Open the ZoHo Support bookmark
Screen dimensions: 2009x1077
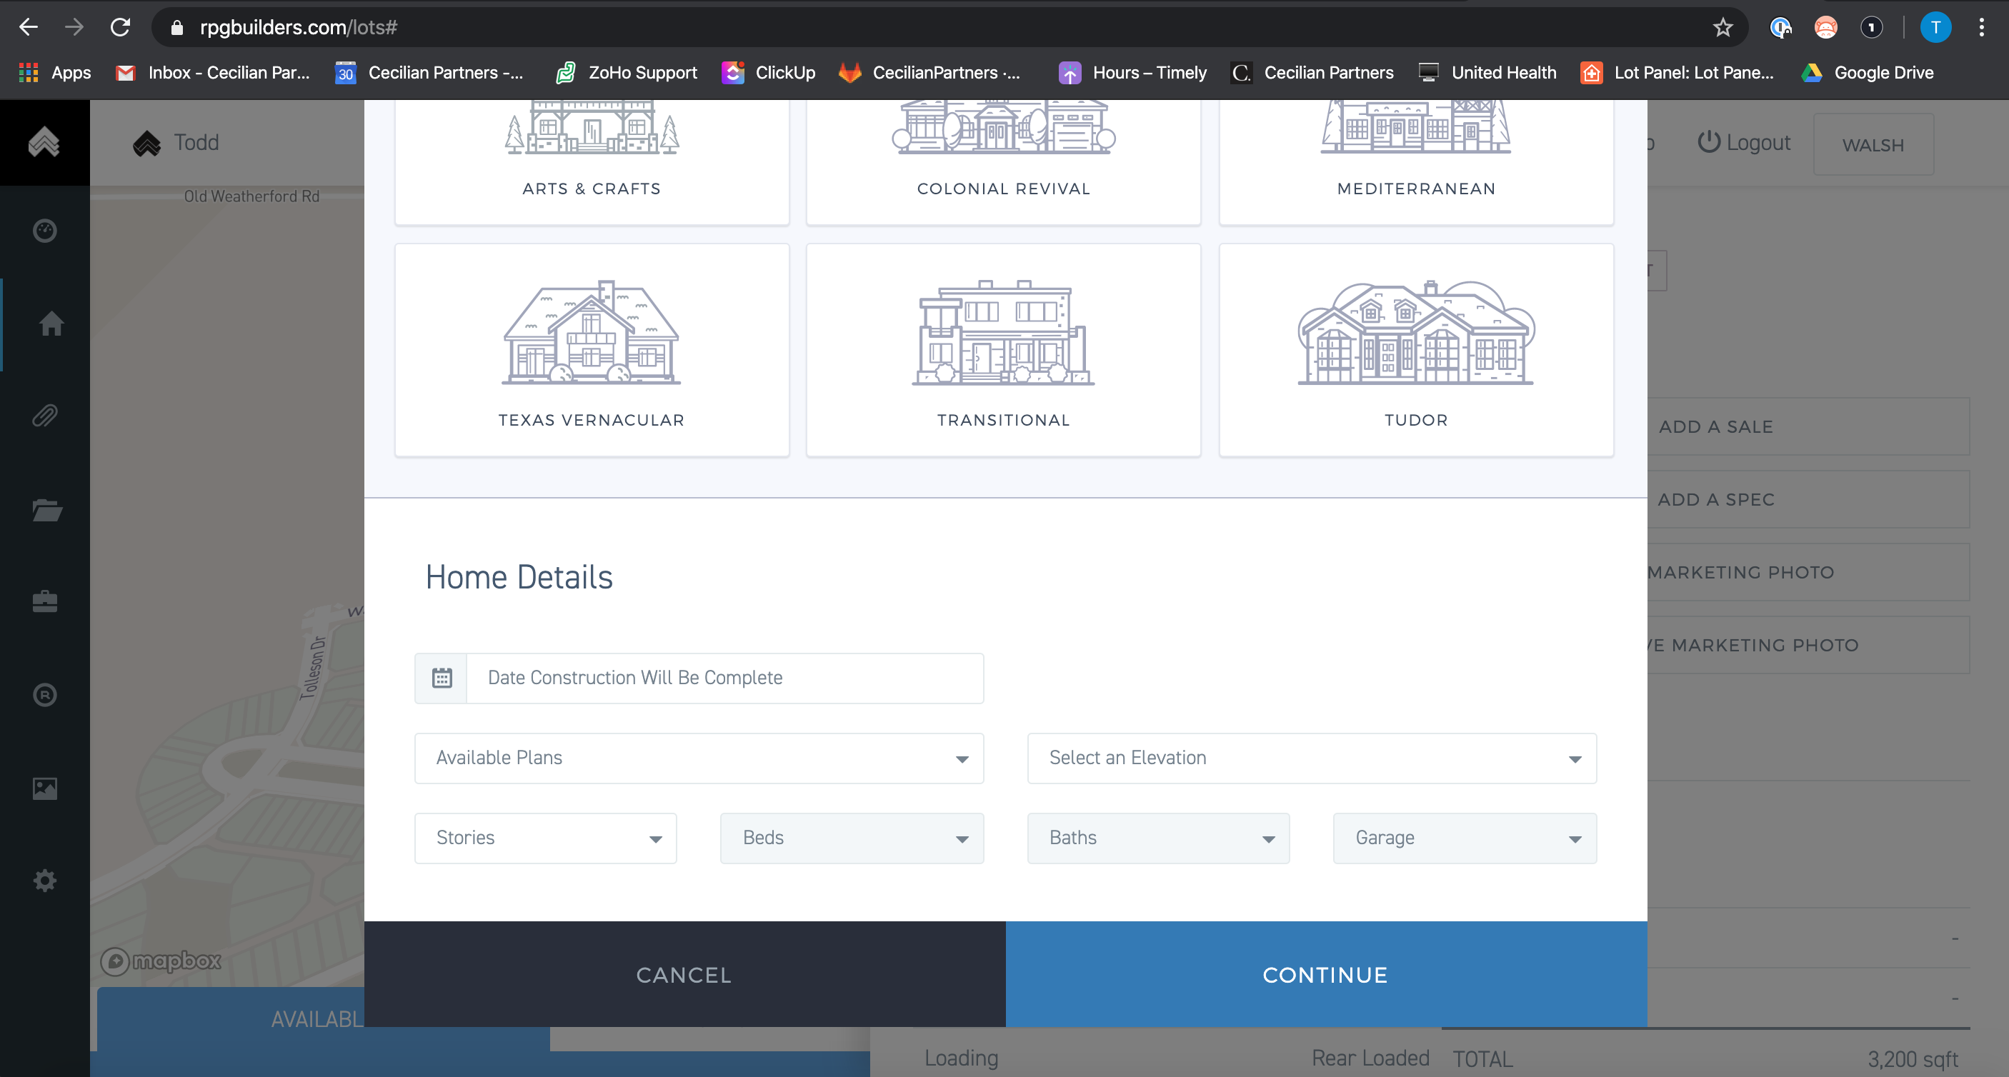(x=627, y=73)
